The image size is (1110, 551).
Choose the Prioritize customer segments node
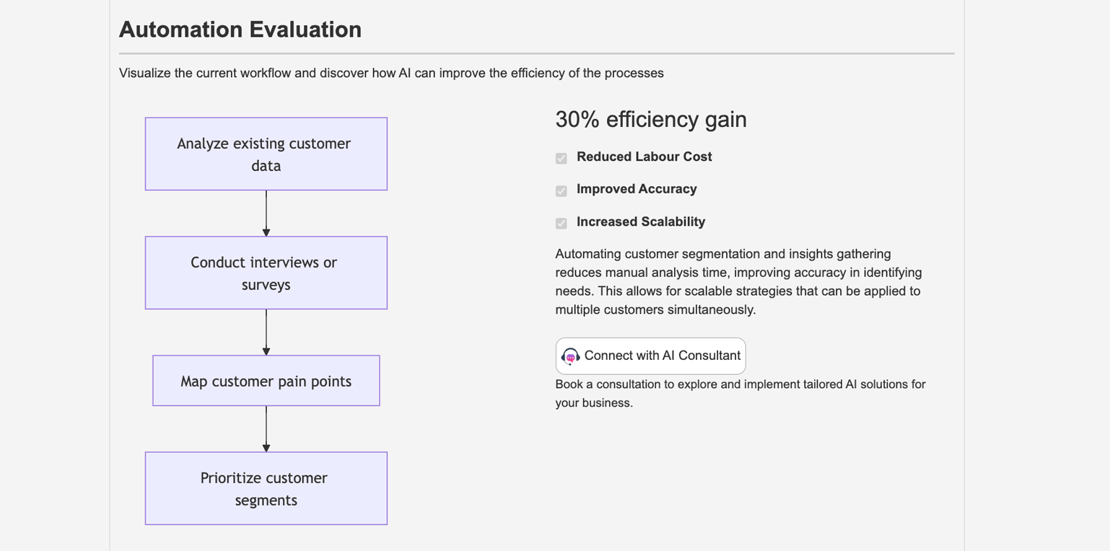click(x=266, y=488)
